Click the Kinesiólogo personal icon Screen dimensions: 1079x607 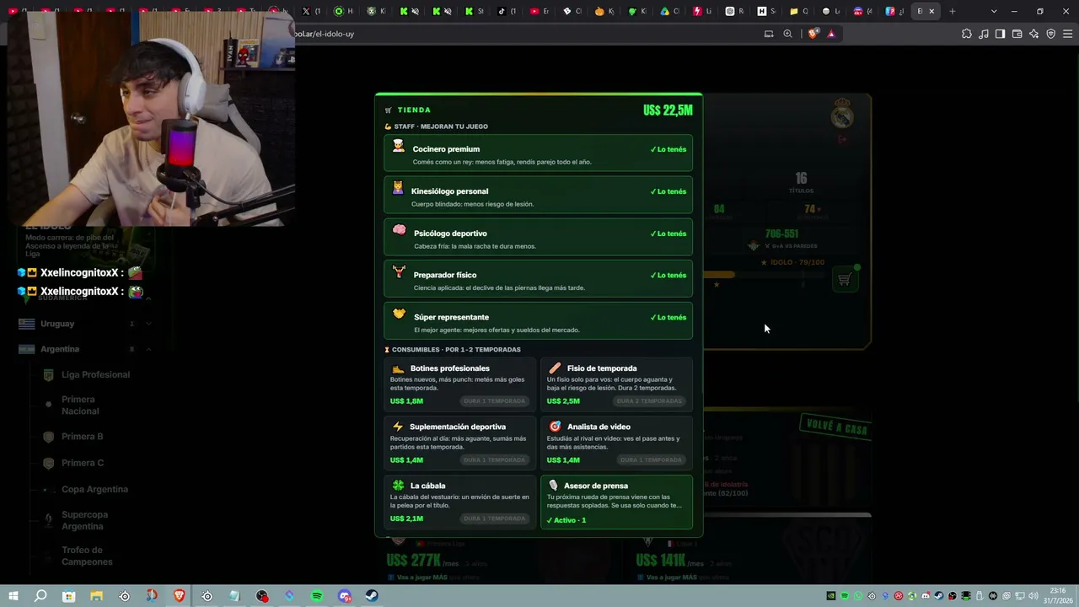click(398, 188)
